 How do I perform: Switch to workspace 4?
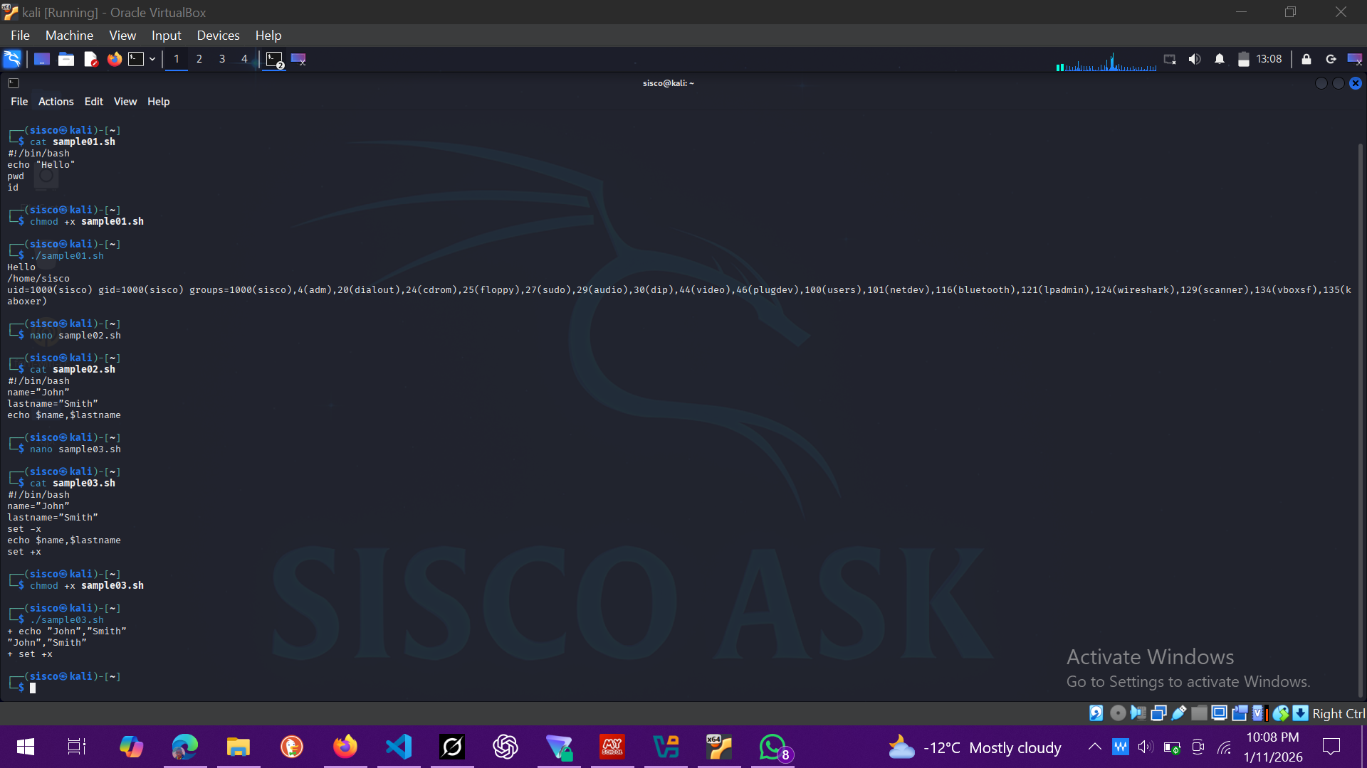point(244,59)
